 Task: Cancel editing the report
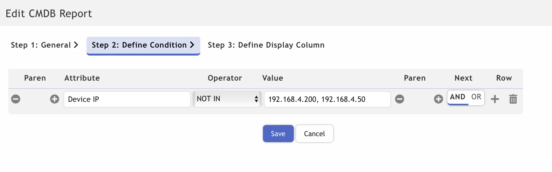(314, 134)
